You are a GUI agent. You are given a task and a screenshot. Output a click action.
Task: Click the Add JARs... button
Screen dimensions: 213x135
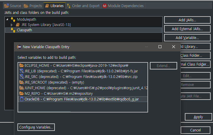tap(187, 20)
